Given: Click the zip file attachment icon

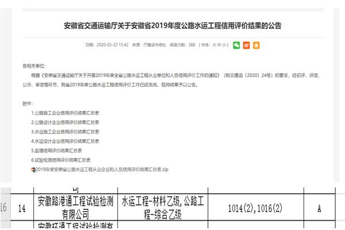Looking at the screenshot, I should tap(33, 170).
